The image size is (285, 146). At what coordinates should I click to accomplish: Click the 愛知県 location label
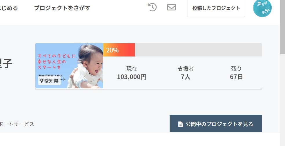click(x=51, y=81)
